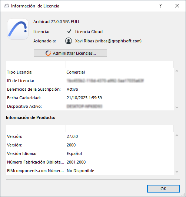Viewport: 186px width, 197px height.
Task: Click the Administrar Licencias button
Action: coord(70,53)
